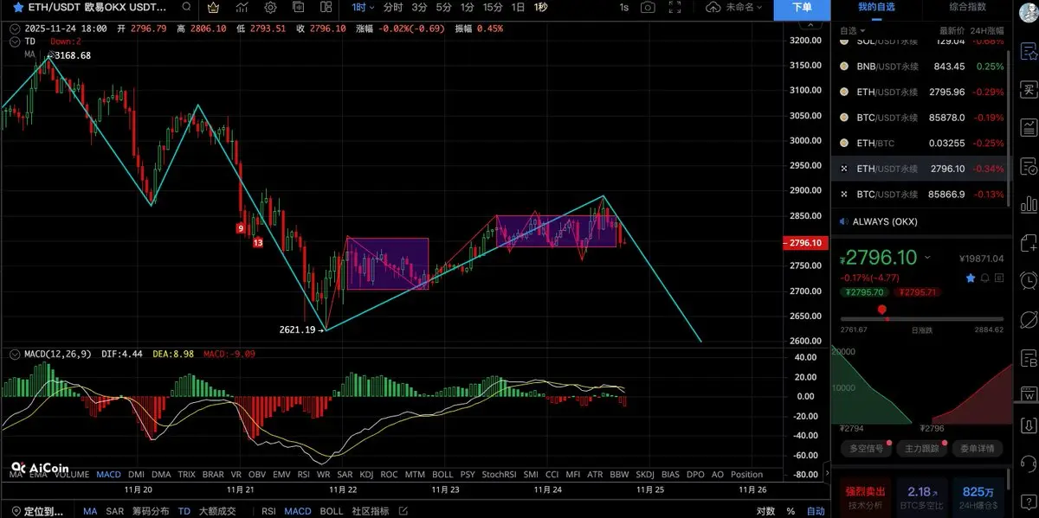This screenshot has width=1039, height=518.
Task: Toggle % percentage scale
Action: (792, 511)
